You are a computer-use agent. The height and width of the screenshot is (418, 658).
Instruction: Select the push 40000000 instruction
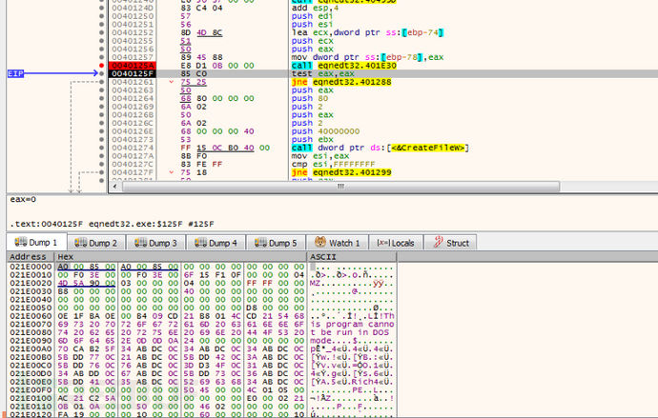[x=325, y=131]
